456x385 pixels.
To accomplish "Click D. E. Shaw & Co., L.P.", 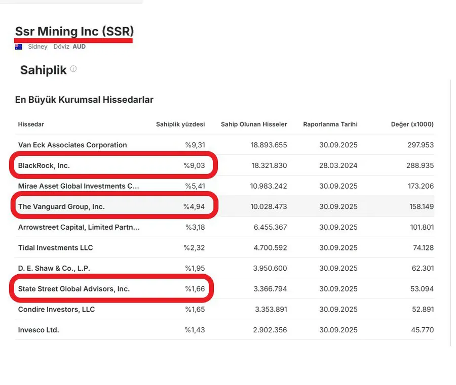I will pos(54,268).
